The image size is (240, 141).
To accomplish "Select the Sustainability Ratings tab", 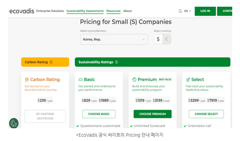I will pyautogui.click(x=153, y=62).
